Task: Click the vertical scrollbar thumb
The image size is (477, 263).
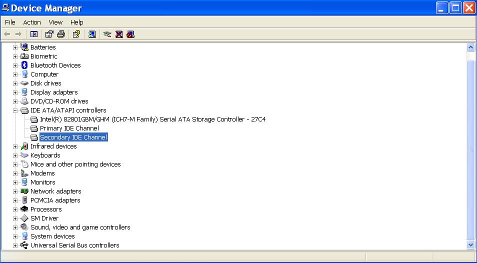Action: [470, 150]
